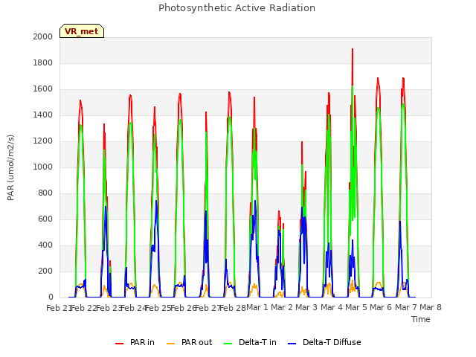Screen dimensions: 476x357
Task: Click the Feb 23 x-axis date label
Action: point(108,308)
